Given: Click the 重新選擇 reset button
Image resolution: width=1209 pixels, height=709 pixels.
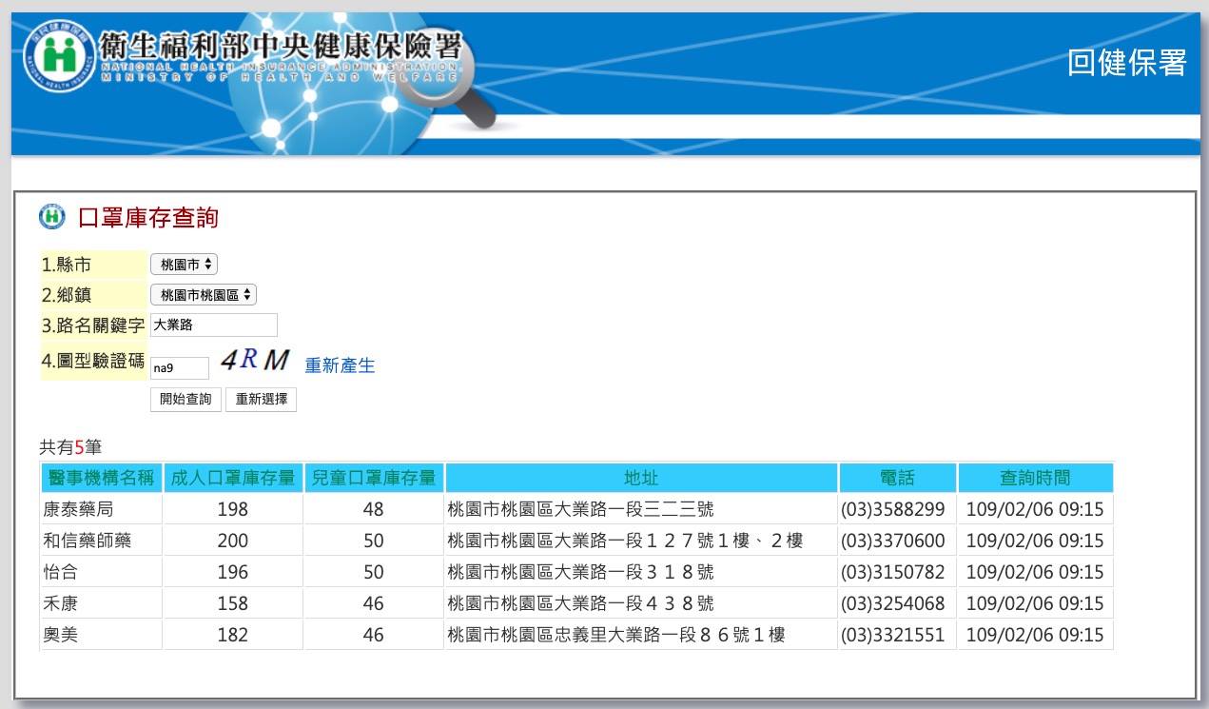Looking at the screenshot, I should click(262, 400).
